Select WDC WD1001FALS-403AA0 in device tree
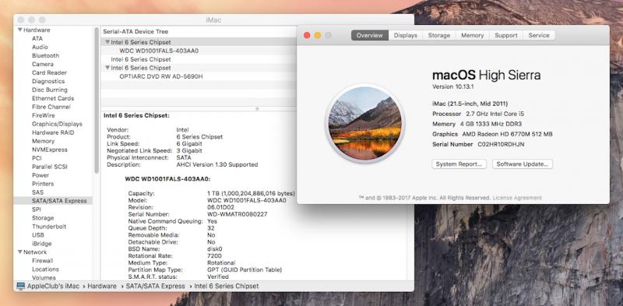 click(159, 51)
